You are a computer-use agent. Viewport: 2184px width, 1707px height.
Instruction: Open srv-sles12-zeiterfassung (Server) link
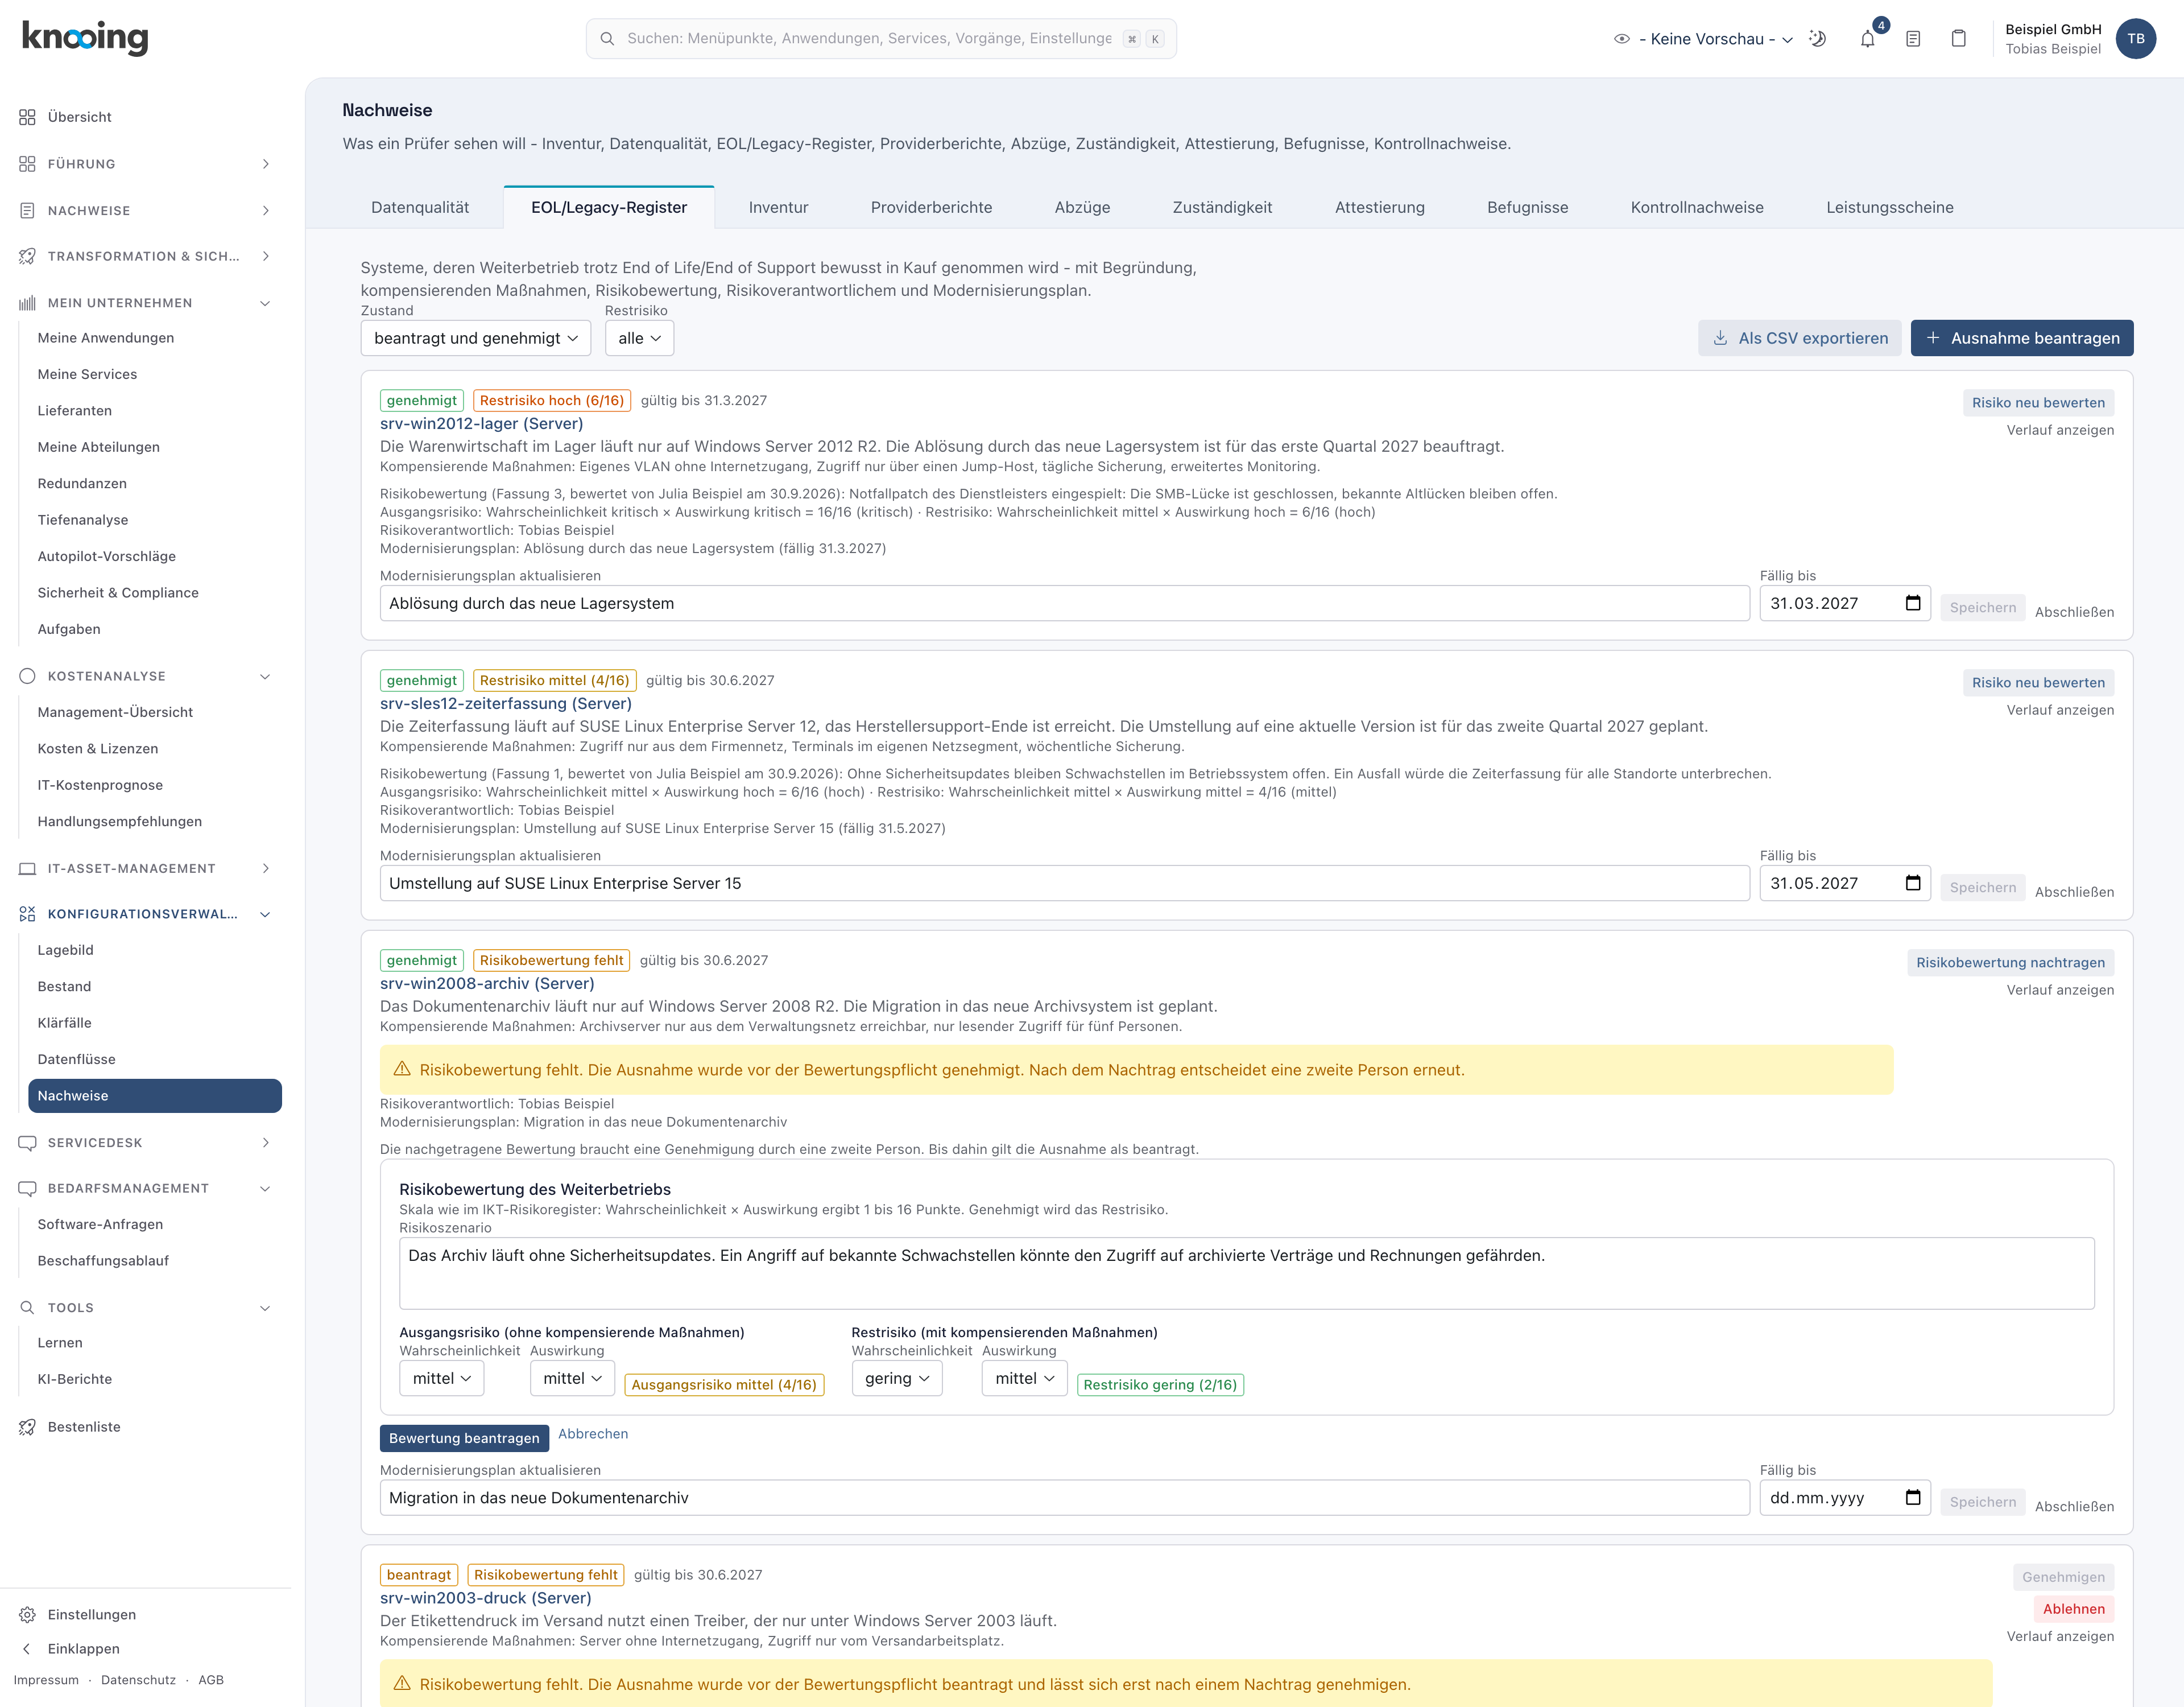pyautogui.click(x=506, y=703)
